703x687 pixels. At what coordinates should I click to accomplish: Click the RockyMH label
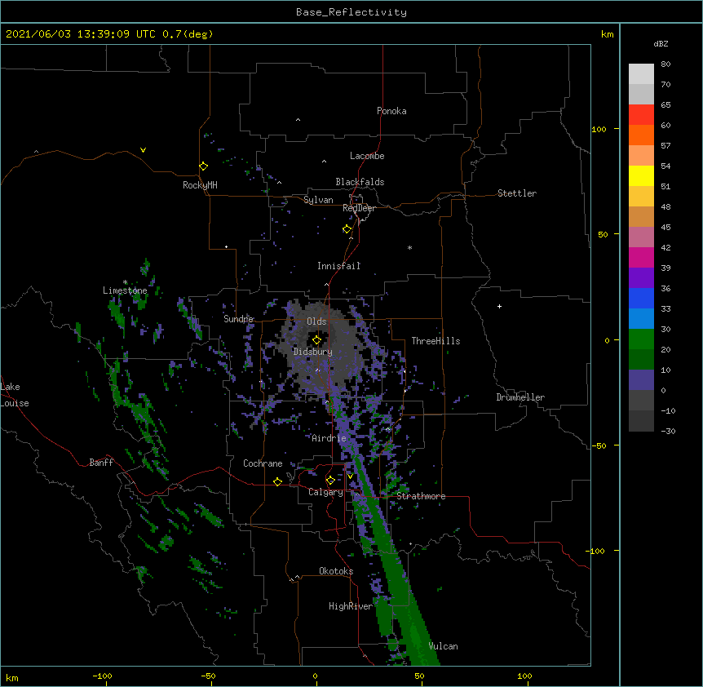tap(200, 185)
